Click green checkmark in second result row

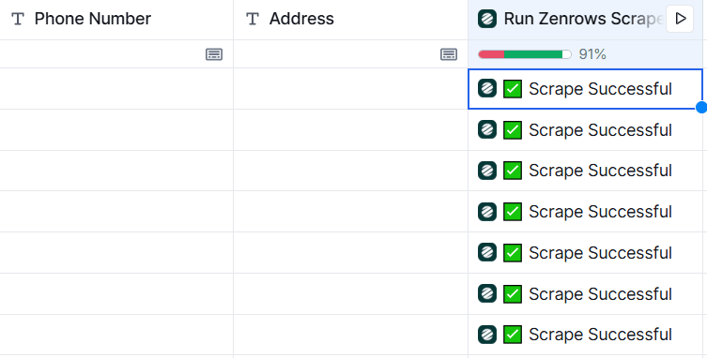(x=513, y=129)
